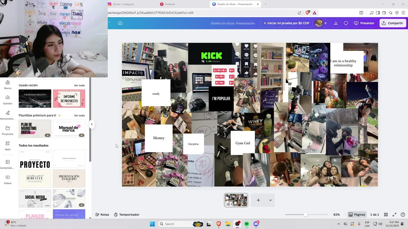Open the browser hamburger menu
408x229 pixels.
pyautogui.click(x=403, y=13)
